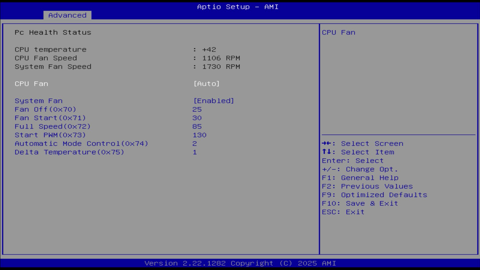
Task: Edit the Start PWM(0x73) value 130
Action: 199,135
